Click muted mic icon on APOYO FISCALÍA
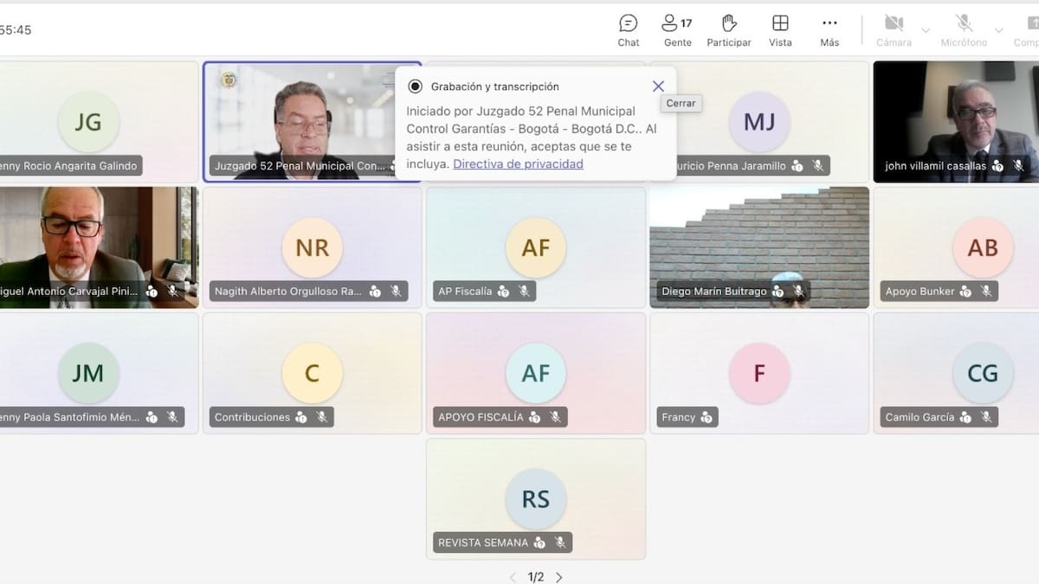This screenshot has height=584, width=1039. [556, 417]
